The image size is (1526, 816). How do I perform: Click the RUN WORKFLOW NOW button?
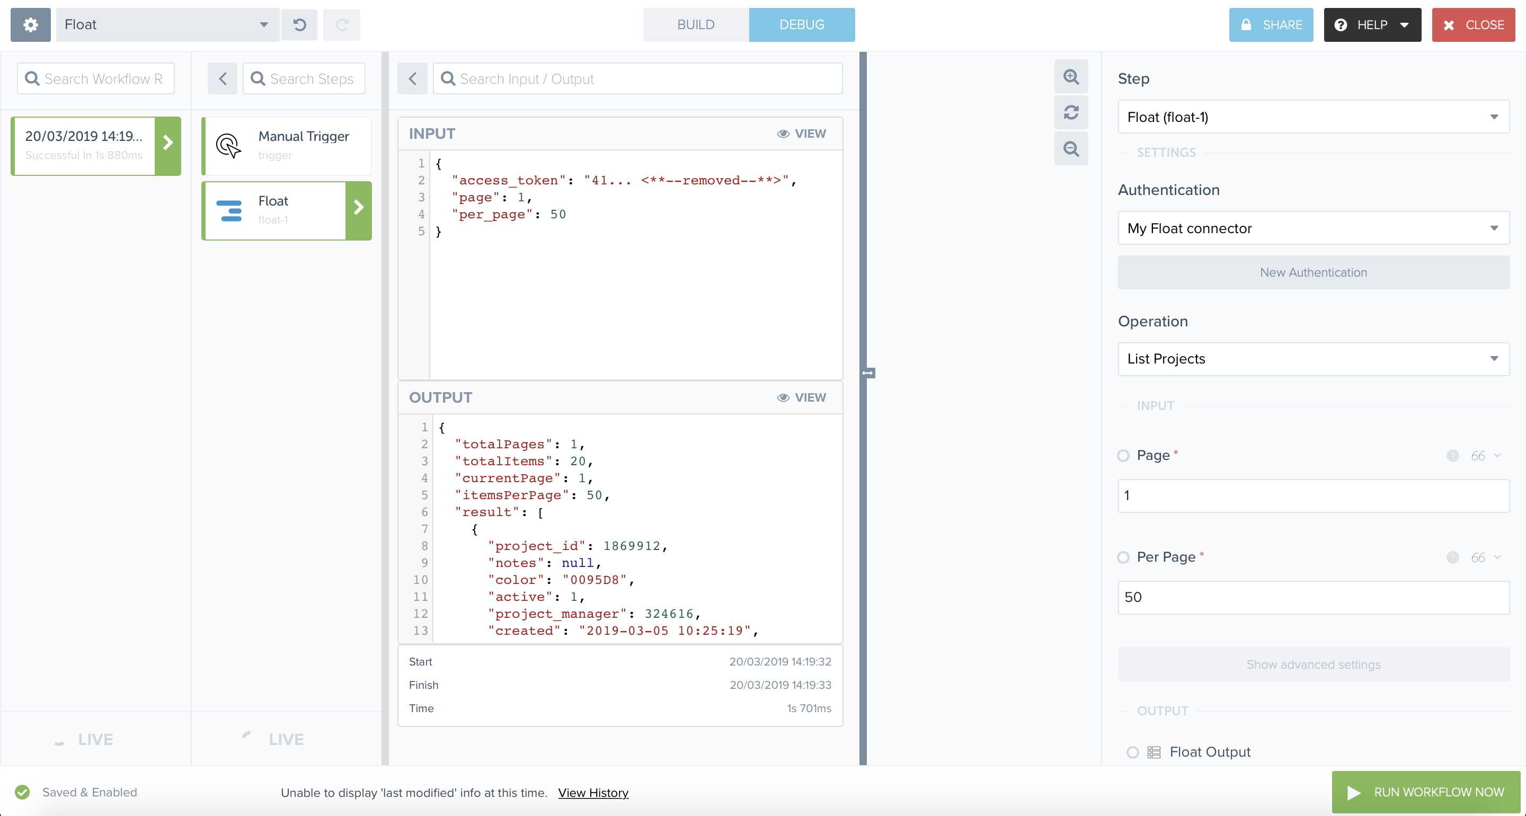(x=1425, y=792)
